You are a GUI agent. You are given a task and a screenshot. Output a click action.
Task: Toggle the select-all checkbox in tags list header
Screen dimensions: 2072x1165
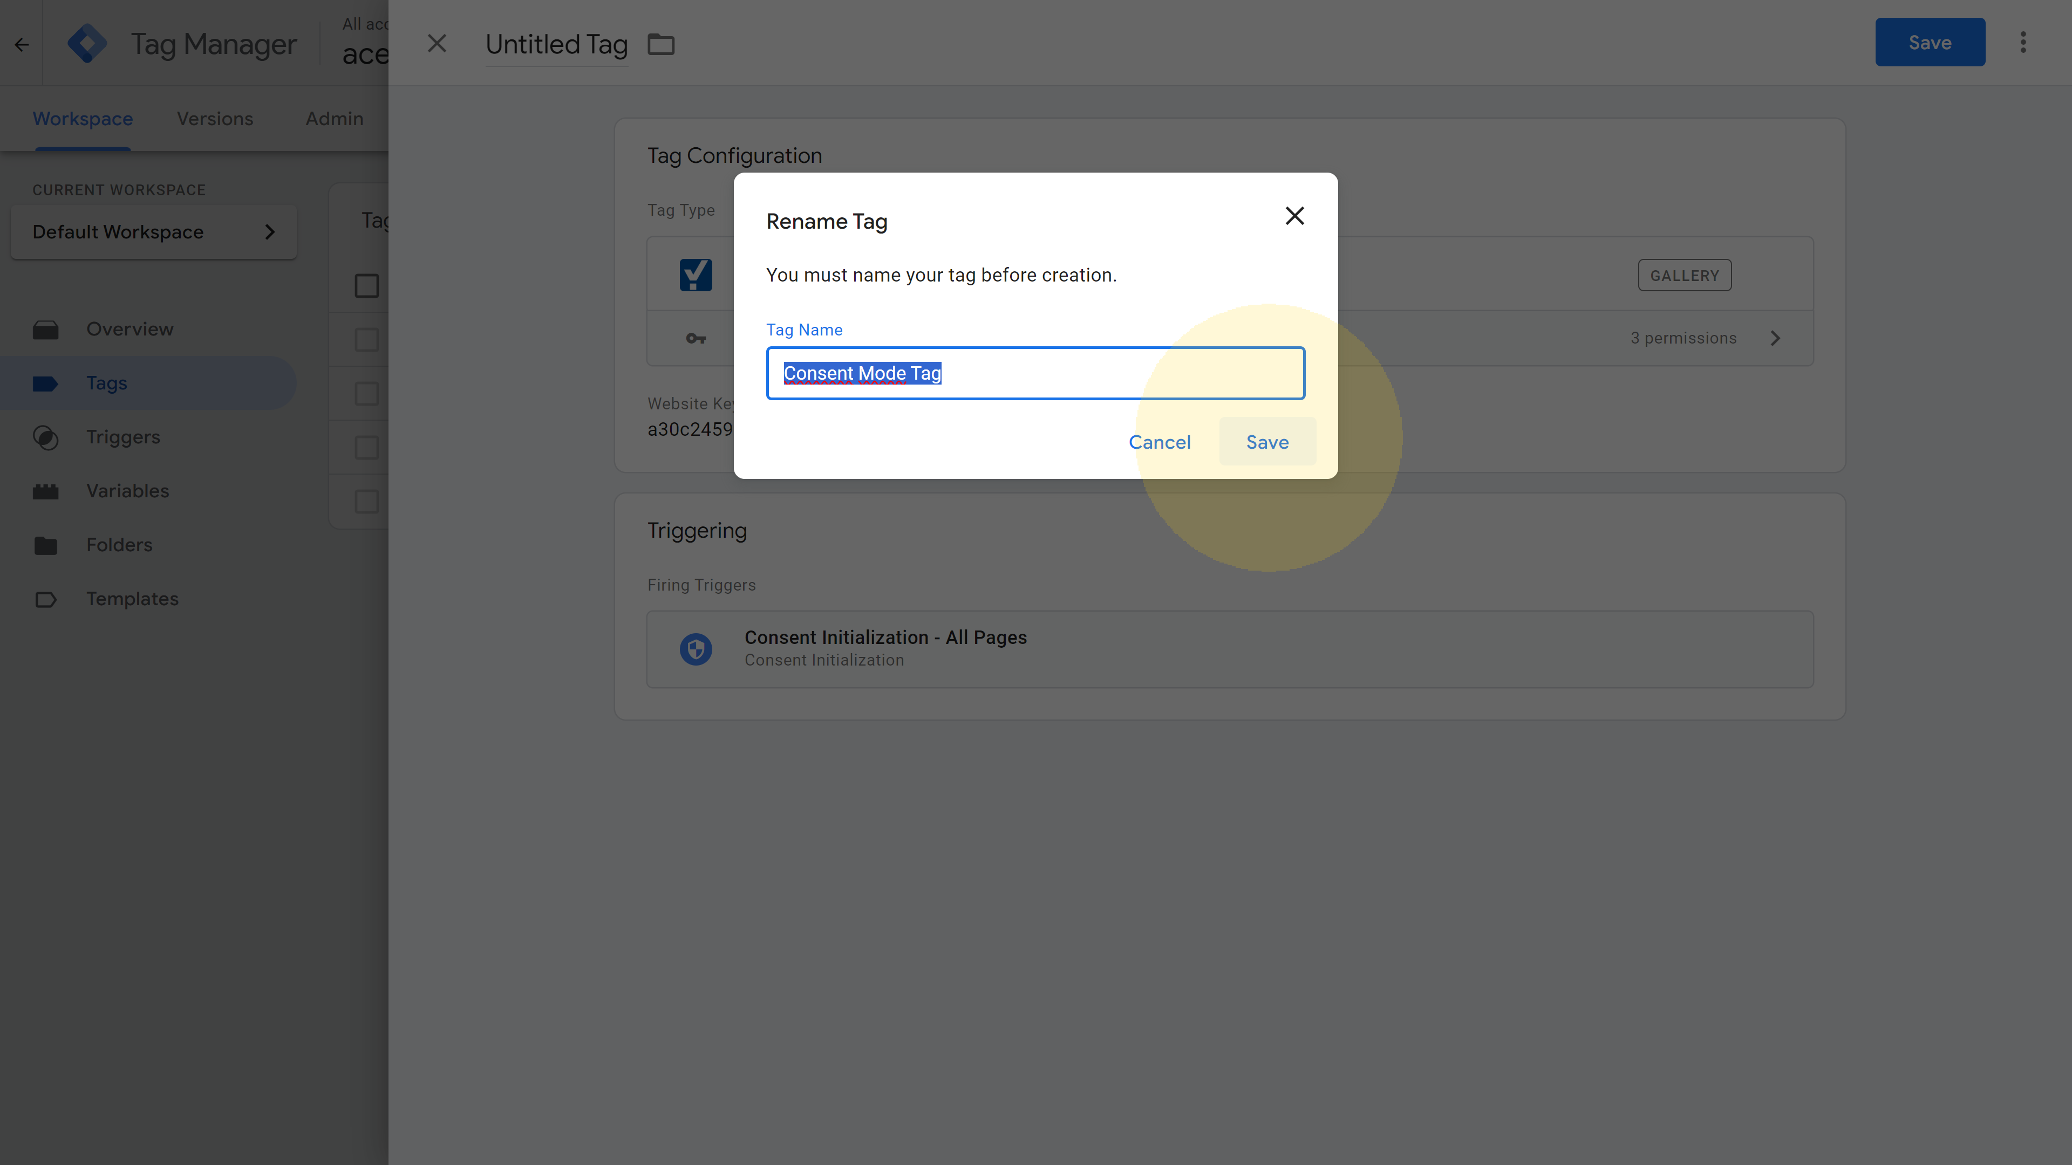coord(367,285)
